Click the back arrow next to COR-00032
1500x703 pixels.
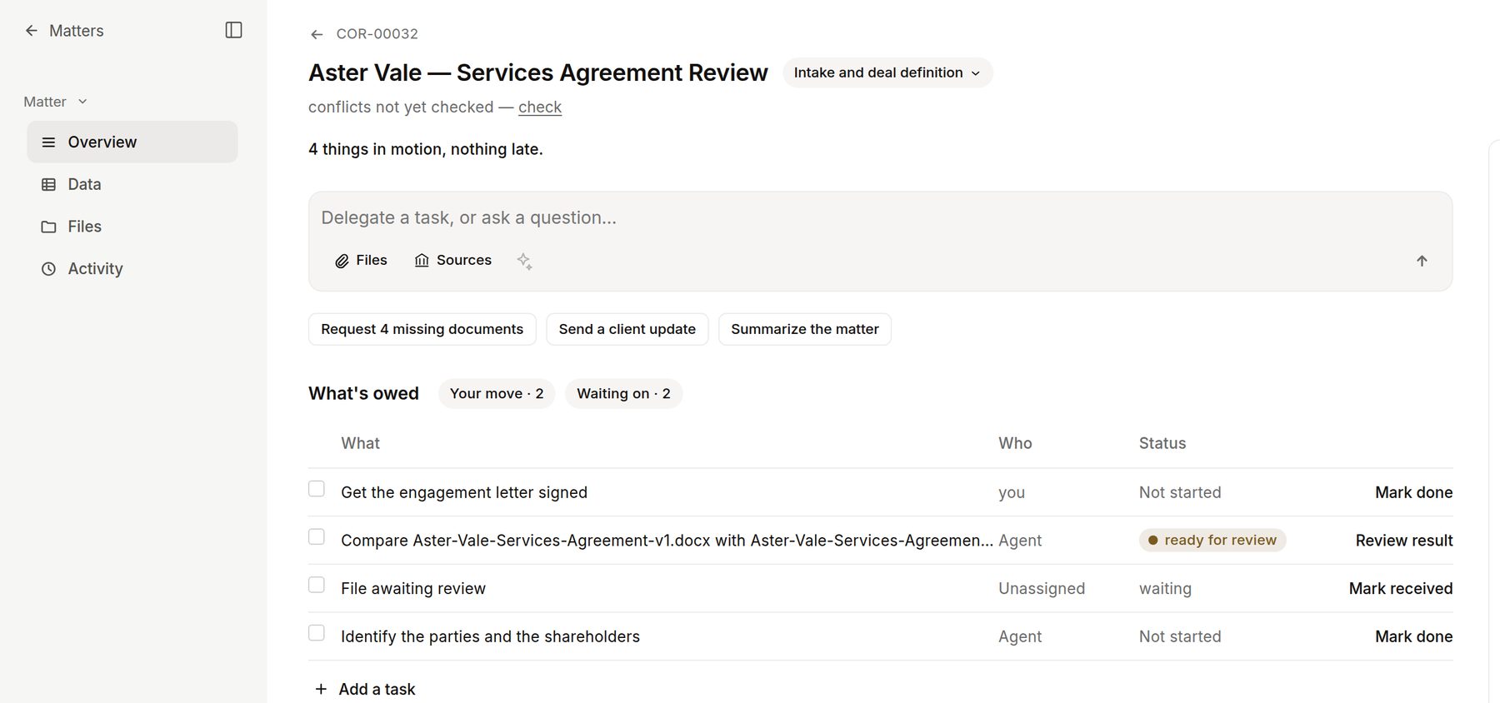coord(317,34)
